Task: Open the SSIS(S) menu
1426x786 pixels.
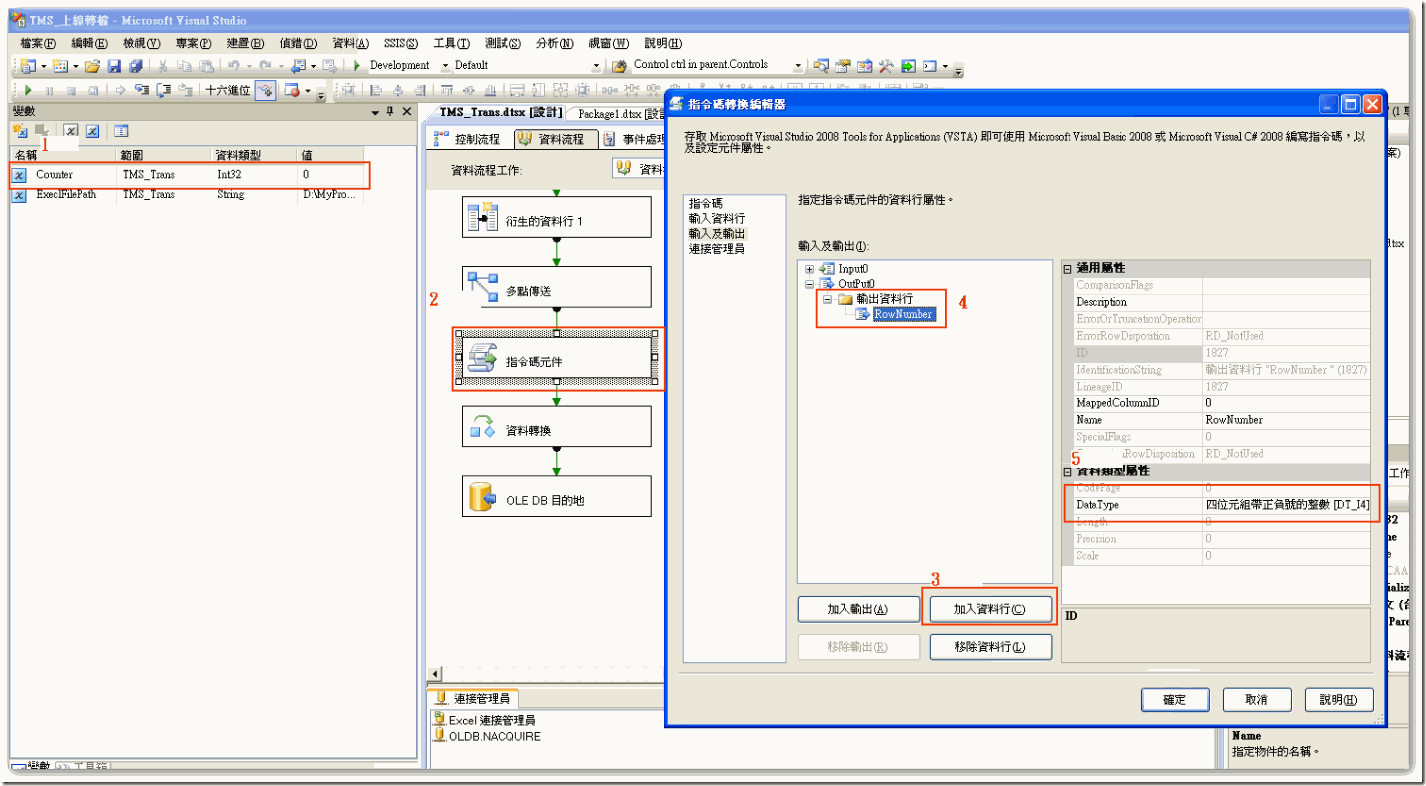Action: point(399,43)
